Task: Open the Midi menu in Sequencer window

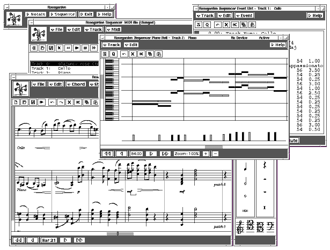Action: point(113,30)
